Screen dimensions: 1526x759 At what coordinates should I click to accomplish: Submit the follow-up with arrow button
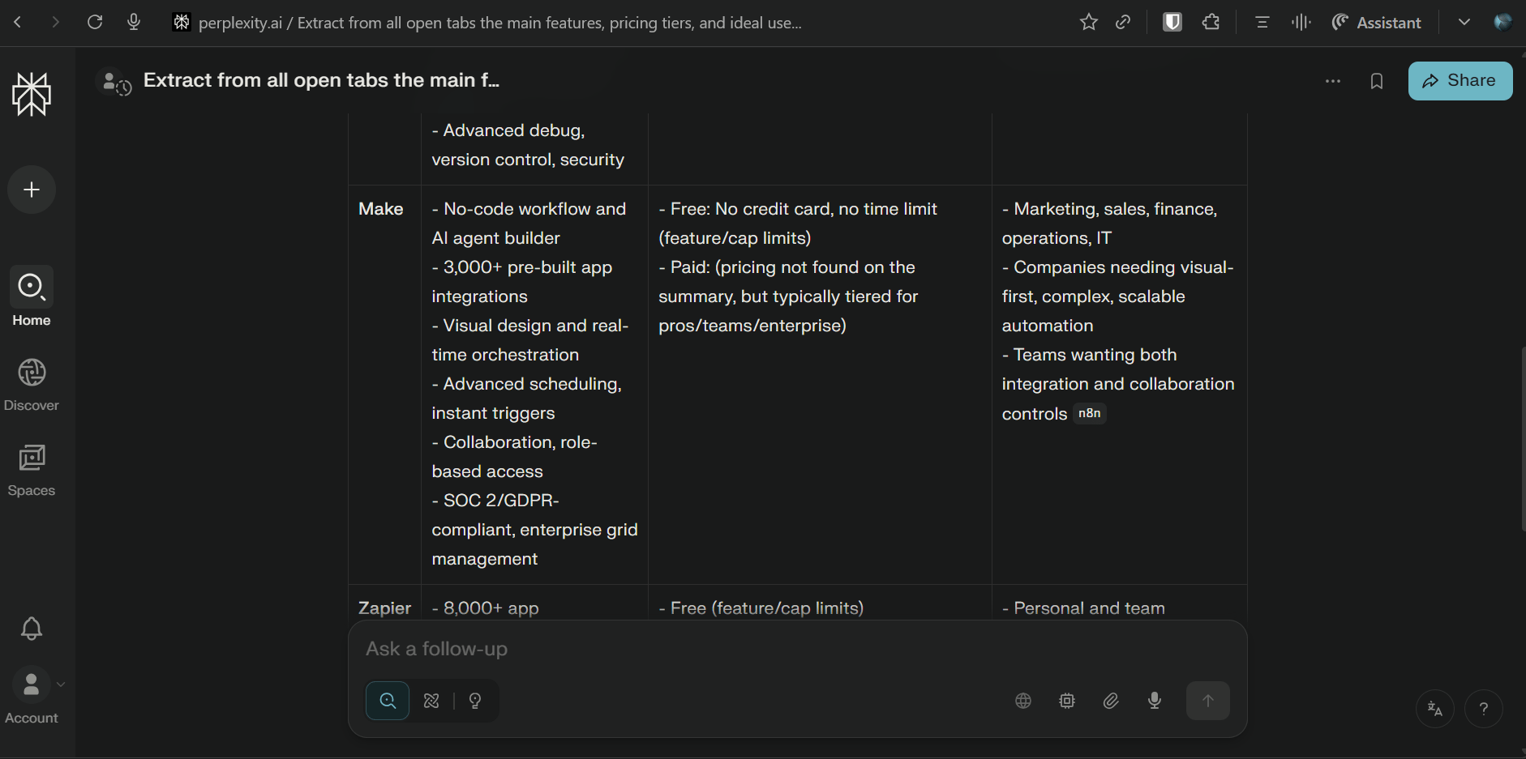point(1208,701)
